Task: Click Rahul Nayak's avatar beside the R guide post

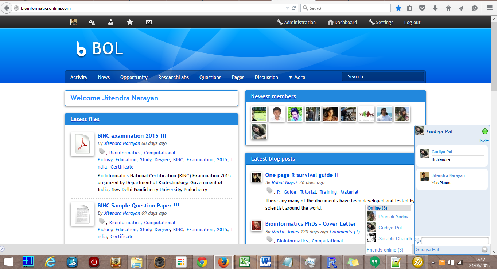Action: [256, 177]
